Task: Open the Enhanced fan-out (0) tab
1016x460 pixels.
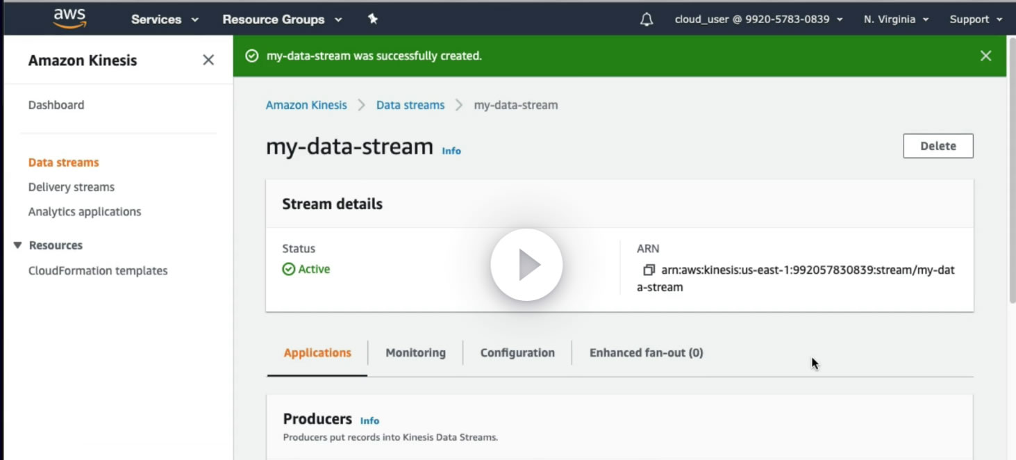Action: [x=646, y=353]
